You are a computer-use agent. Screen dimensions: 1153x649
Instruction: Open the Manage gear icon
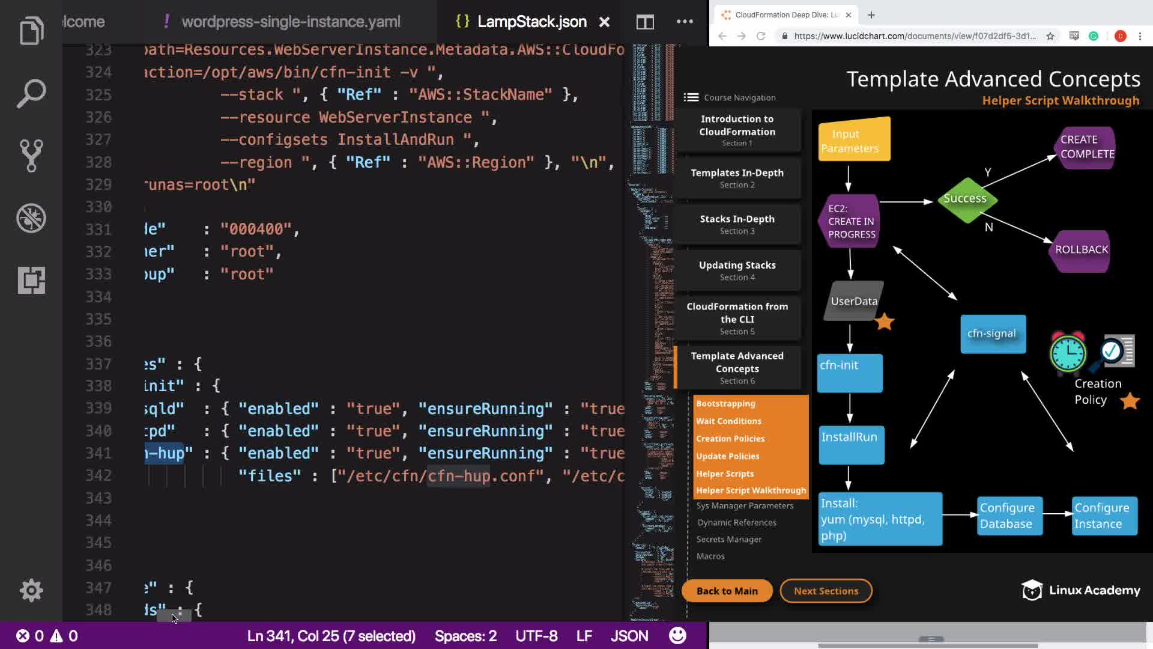[x=31, y=590]
